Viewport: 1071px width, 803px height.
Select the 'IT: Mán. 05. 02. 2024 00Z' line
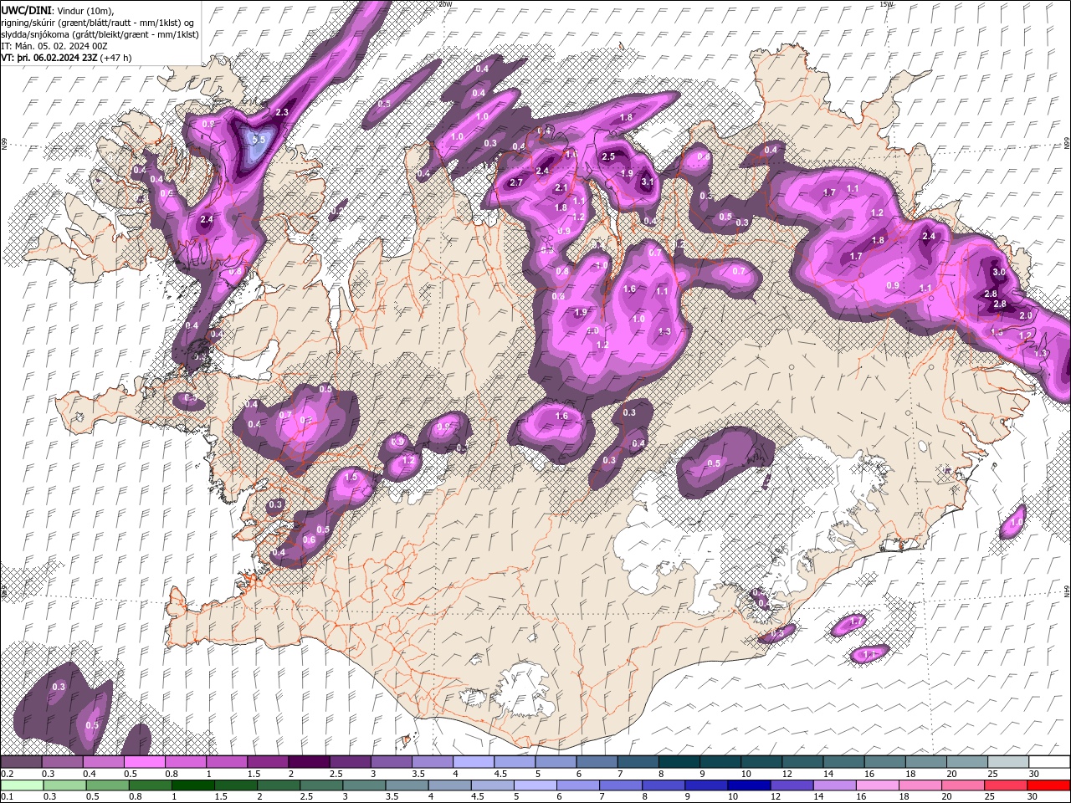point(54,46)
